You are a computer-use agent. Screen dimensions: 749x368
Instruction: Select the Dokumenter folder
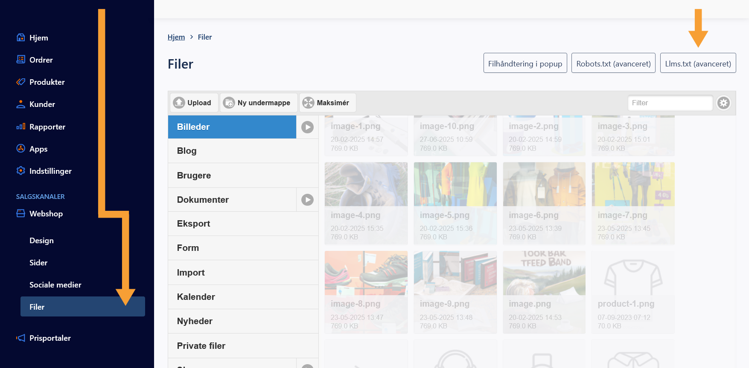point(232,200)
